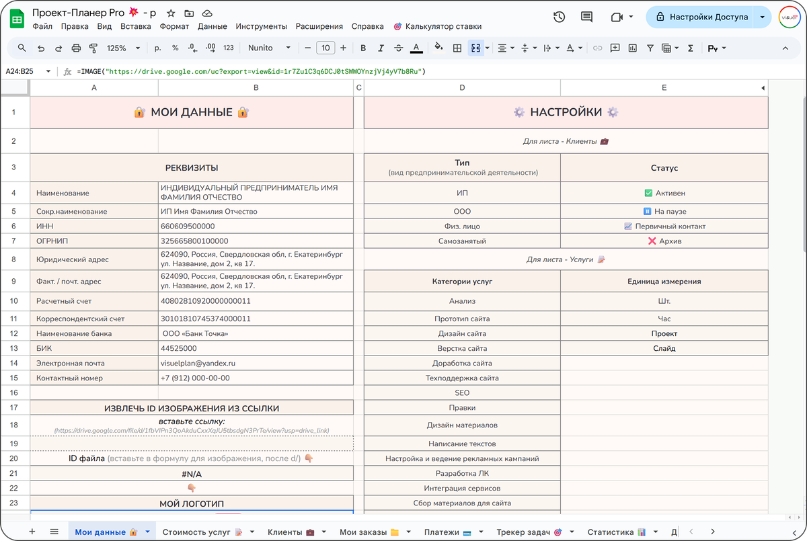Viewport: 807px width, 541px height.
Task: Toggle strikethrough formatting
Action: [x=398, y=48]
